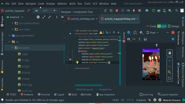The width and height of the screenshot is (185, 104).
Task: Open the Search Everywhere magnifier icon
Action: (177, 10)
